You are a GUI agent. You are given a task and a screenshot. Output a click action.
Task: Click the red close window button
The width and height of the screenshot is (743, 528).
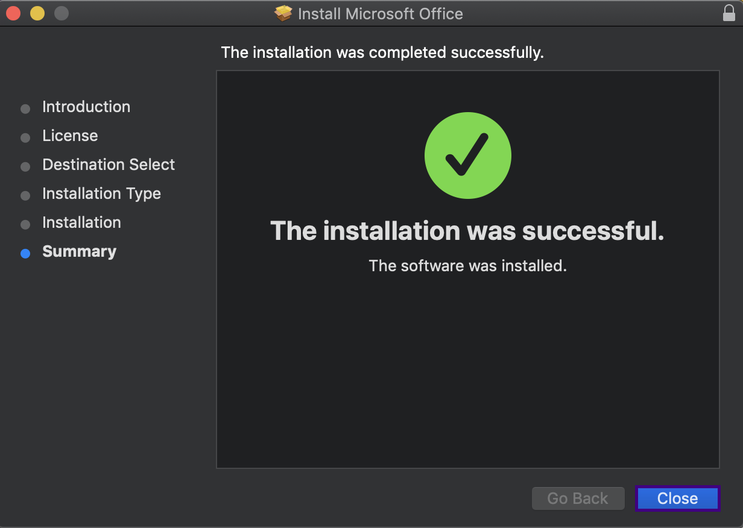(x=13, y=13)
